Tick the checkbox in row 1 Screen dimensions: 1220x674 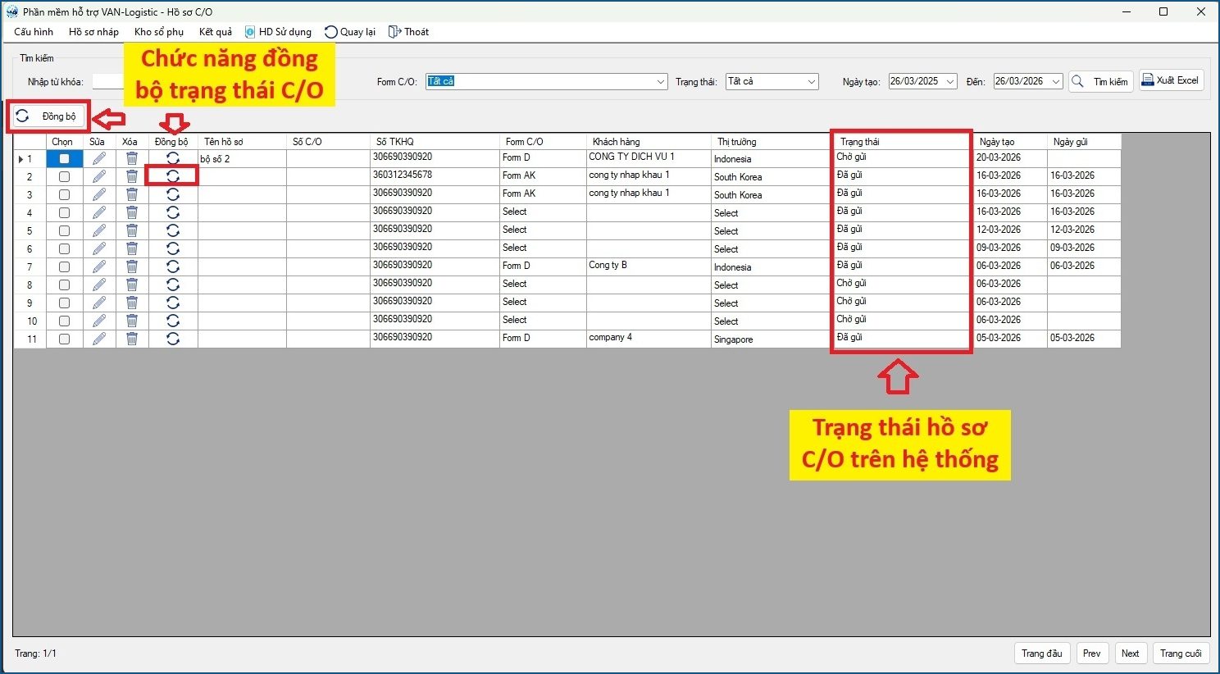(x=65, y=158)
